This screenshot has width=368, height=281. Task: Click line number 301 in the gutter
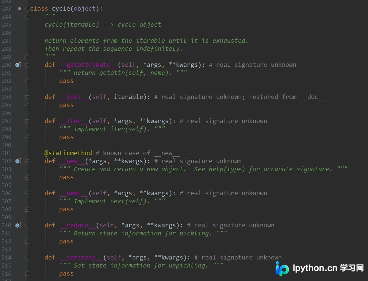(x=6, y=153)
